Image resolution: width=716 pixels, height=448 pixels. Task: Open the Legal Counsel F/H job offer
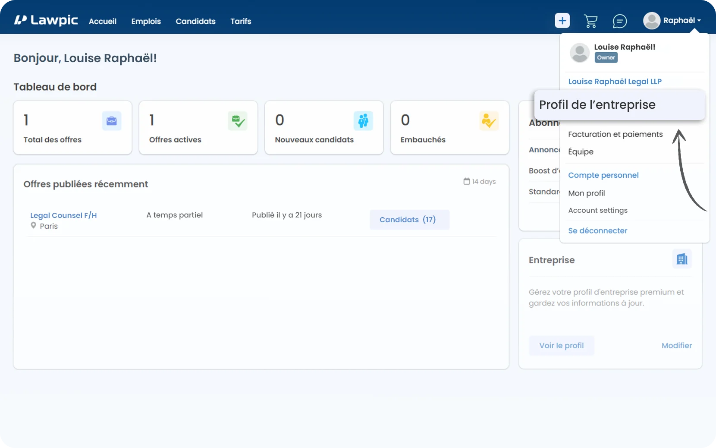coord(63,215)
